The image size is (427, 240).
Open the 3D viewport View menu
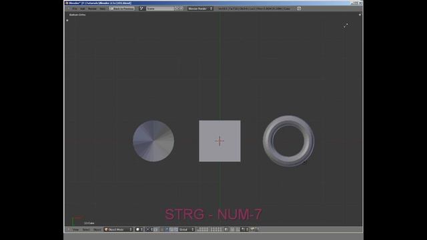pos(75,229)
